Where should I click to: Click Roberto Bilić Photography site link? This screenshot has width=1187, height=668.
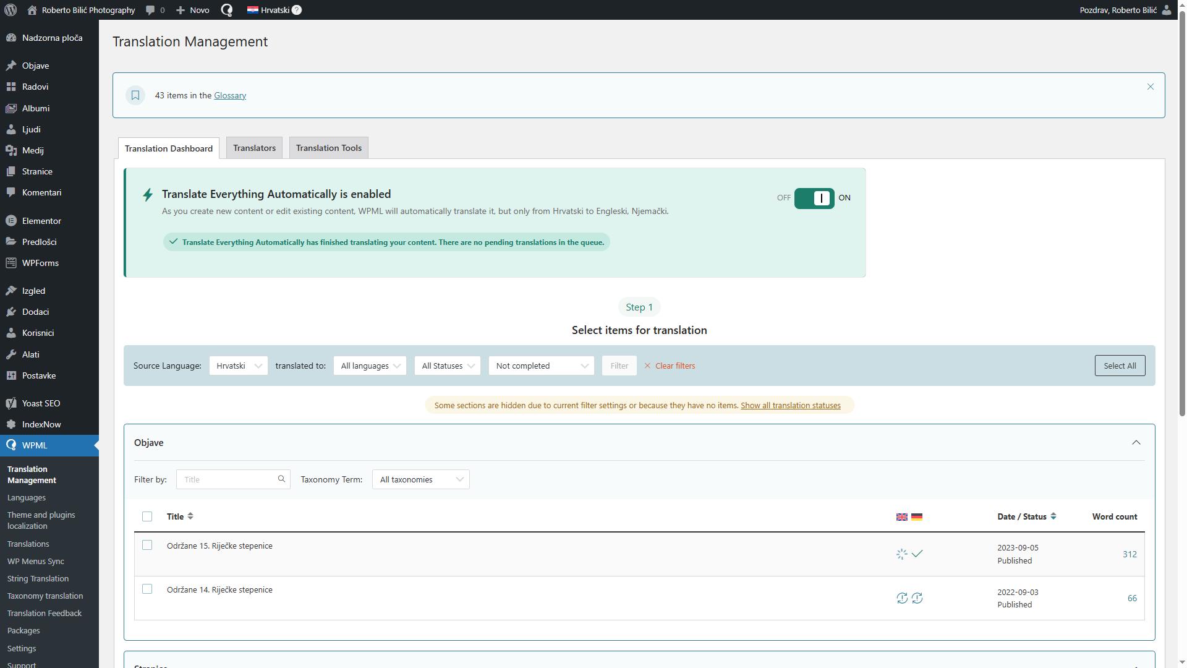coord(81,10)
